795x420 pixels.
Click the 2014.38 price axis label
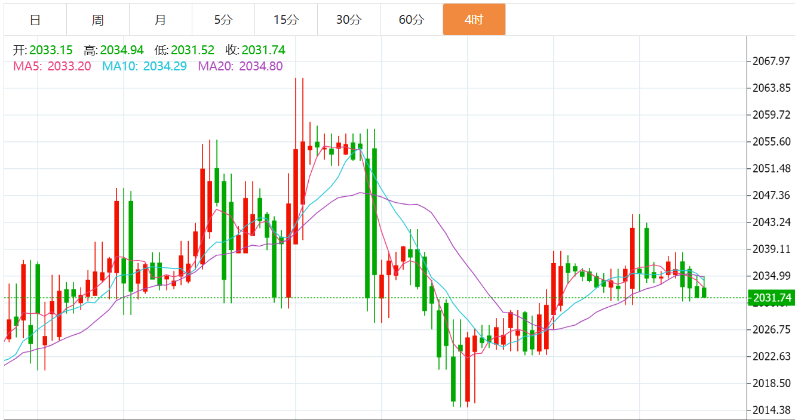(772, 410)
